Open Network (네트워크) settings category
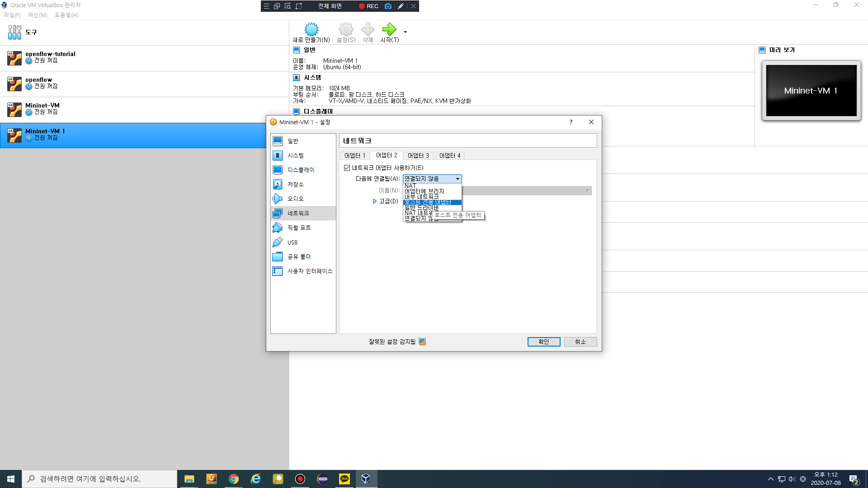Image resolution: width=868 pixels, height=488 pixels. pyautogui.click(x=303, y=213)
